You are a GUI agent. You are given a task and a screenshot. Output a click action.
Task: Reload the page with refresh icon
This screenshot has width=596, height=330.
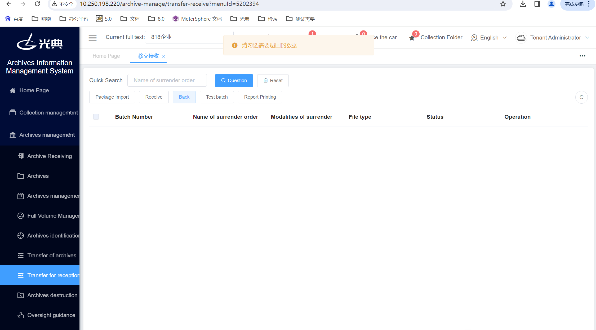37,4
